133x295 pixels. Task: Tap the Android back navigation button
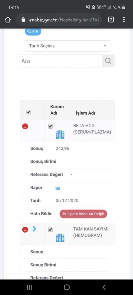[104, 287]
